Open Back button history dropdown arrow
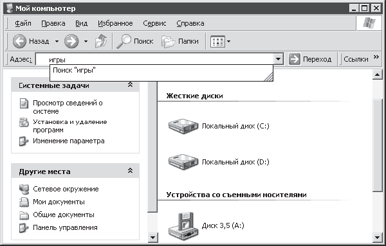This screenshot has height=246, width=386. (57, 41)
